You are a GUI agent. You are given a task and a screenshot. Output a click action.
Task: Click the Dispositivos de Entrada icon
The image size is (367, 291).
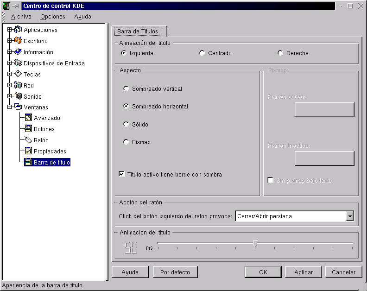coord(18,63)
